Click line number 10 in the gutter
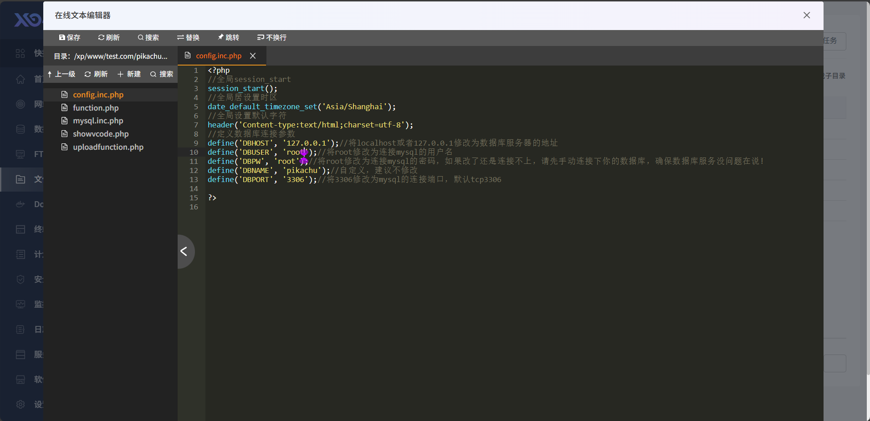Screen dimensions: 870x421 (194, 152)
